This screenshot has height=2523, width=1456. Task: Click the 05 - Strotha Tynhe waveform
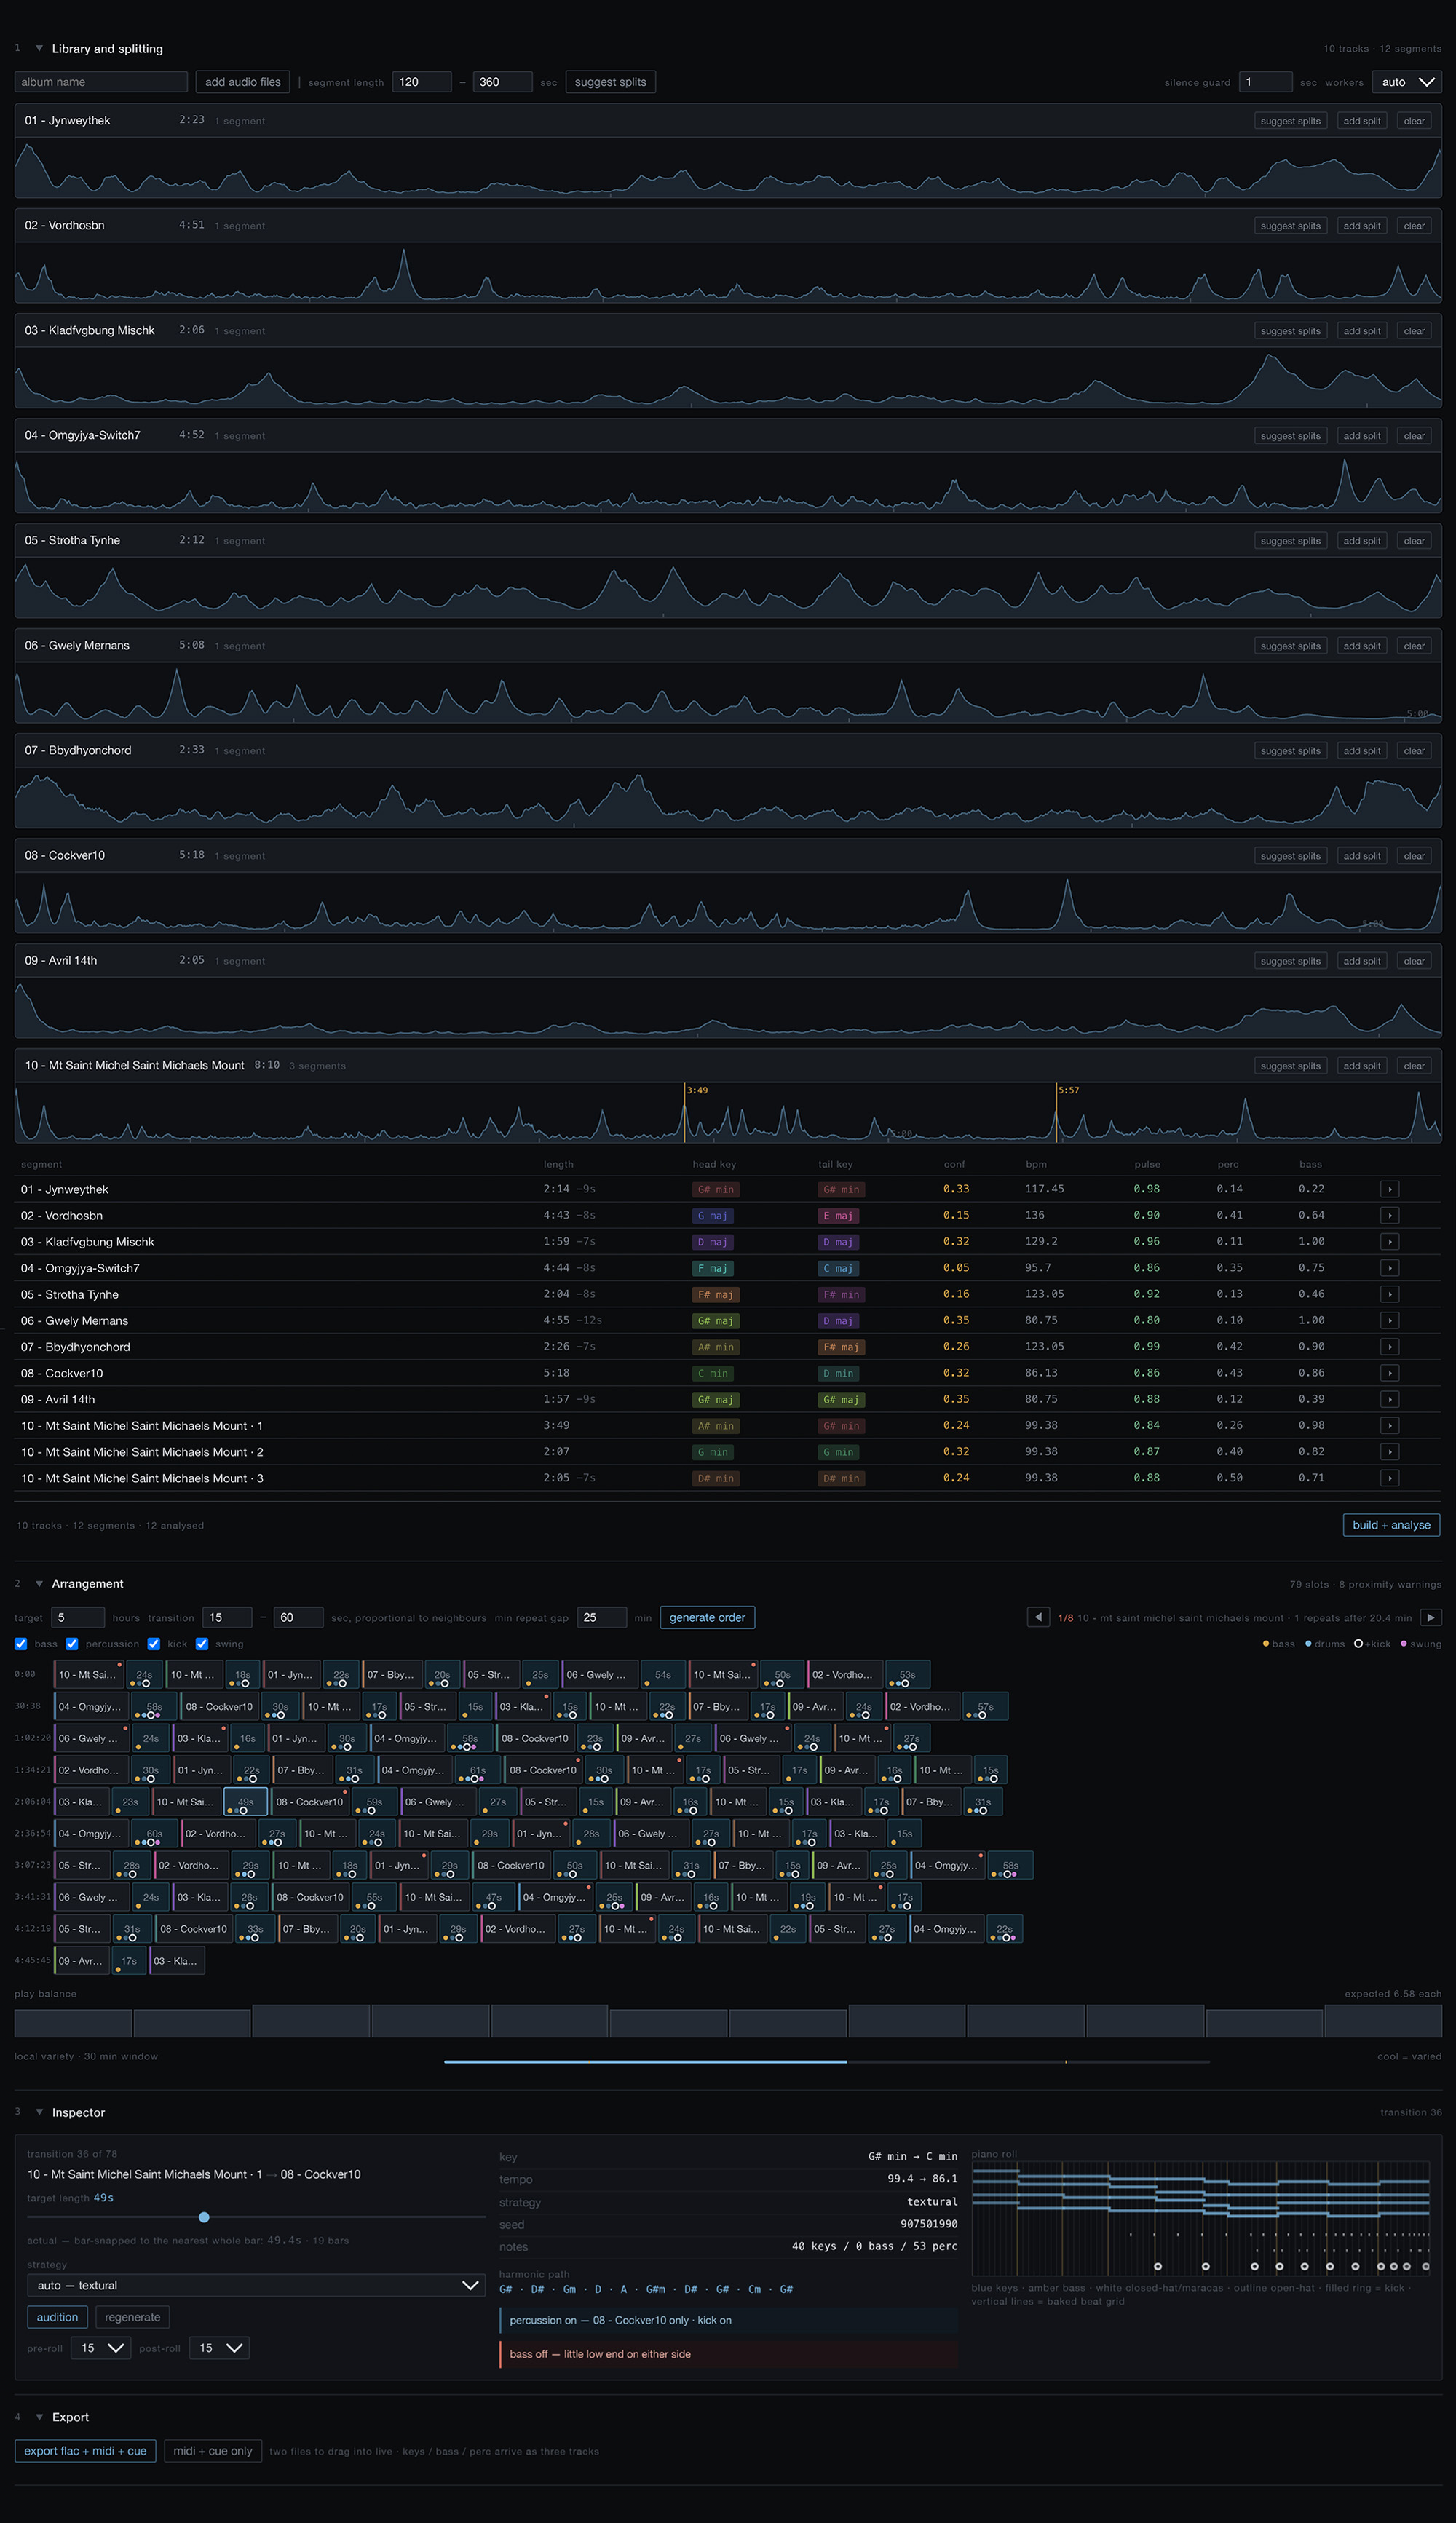[728, 587]
